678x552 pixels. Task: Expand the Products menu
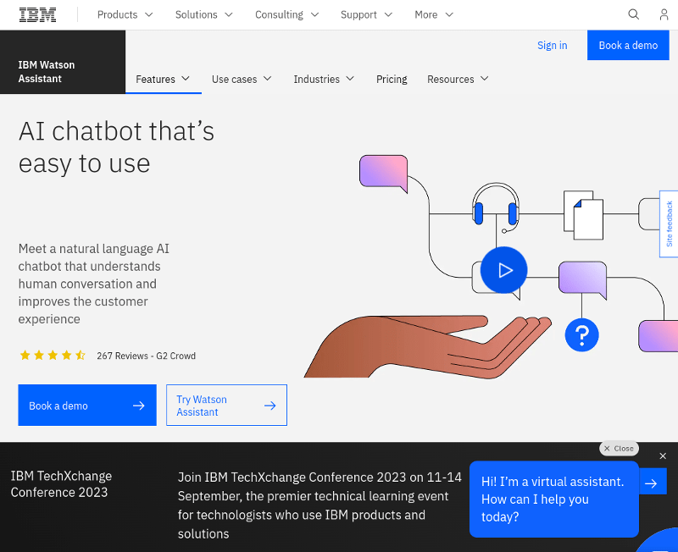tap(125, 14)
